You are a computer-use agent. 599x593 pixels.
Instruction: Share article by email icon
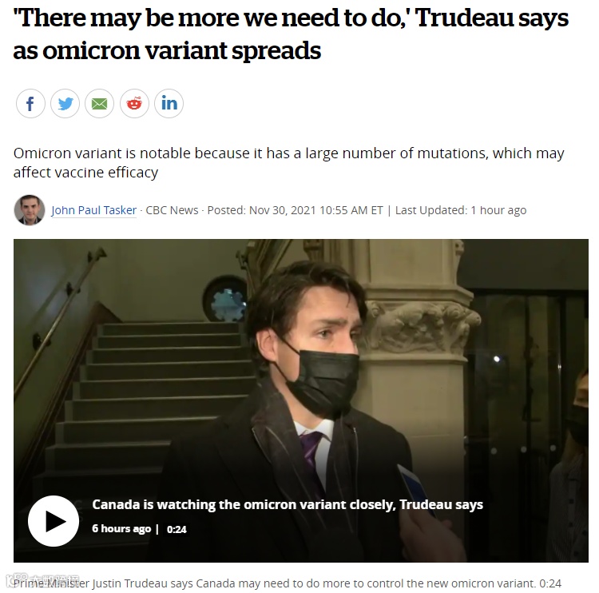click(x=99, y=104)
